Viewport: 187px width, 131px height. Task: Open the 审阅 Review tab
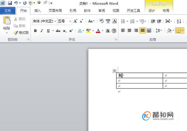click(101, 11)
